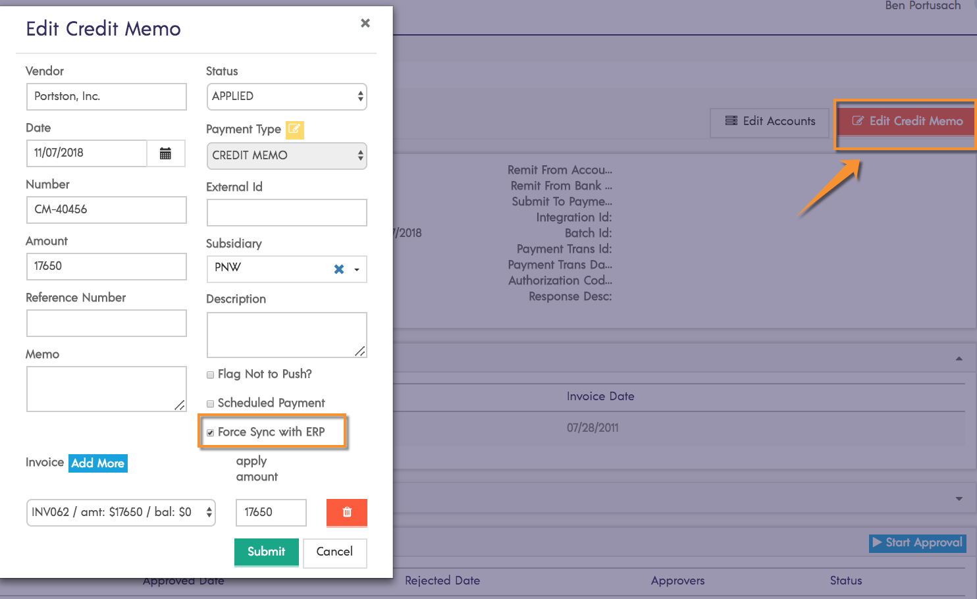Uncheck Force Sync with ERP
This screenshot has height=599, width=977.
point(211,432)
